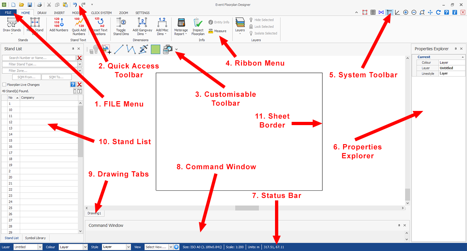The width and height of the screenshot is (467, 251).
Task: Click the zoom extents magnifier icon in the system toolbar
Action: (422, 12)
